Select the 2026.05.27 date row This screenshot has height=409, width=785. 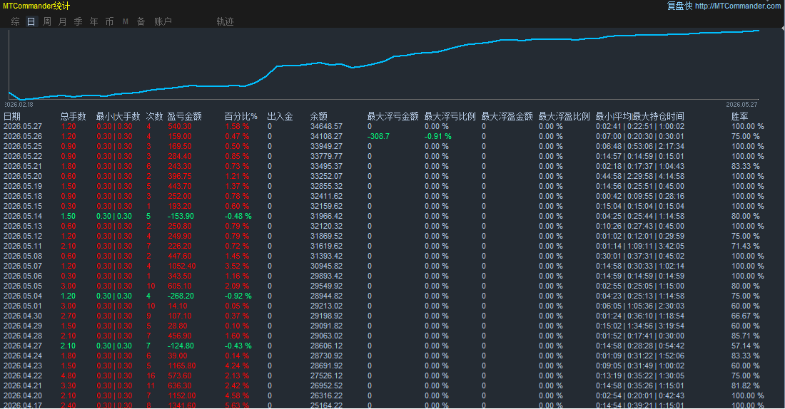23,127
